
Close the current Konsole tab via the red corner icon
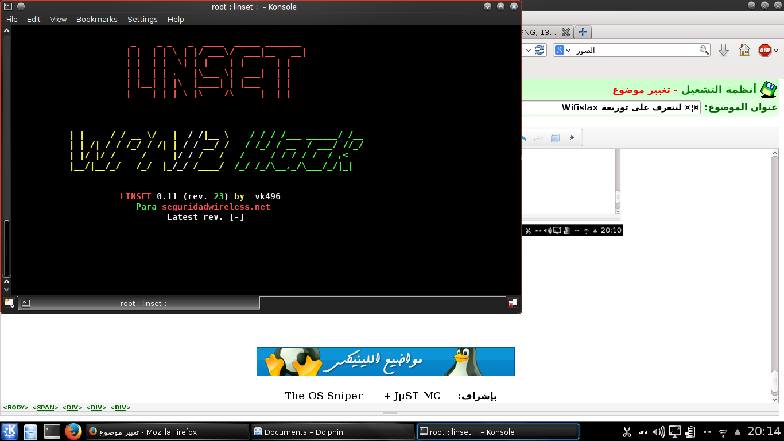tap(513, 303)
